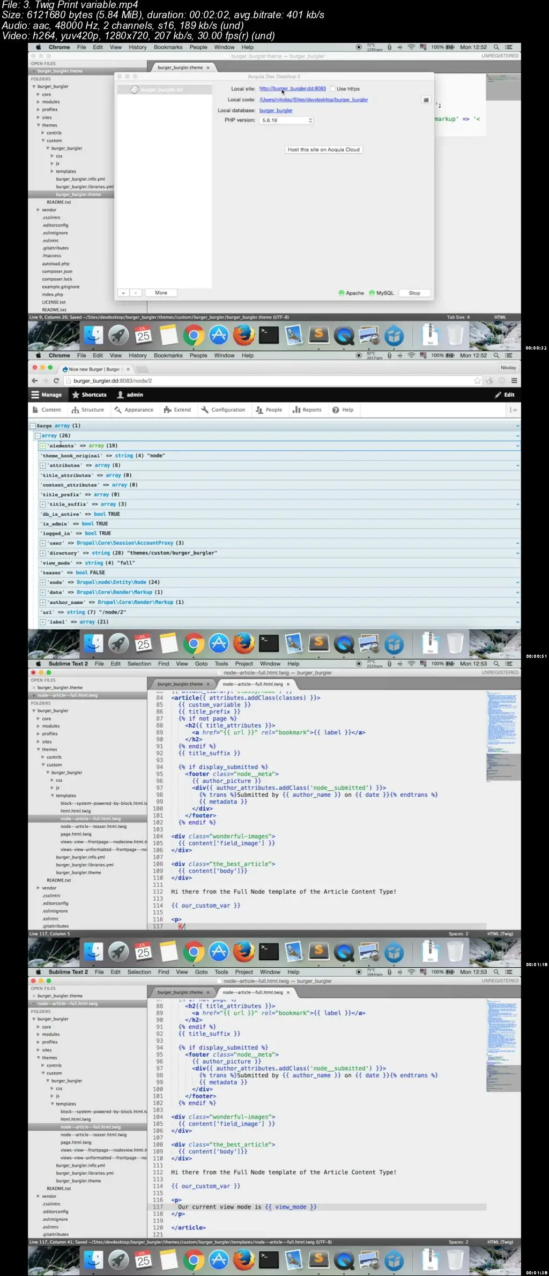Expand the 'user' AccountProxy row
The image size is (549, 1276).
click(x=43, y=543)
